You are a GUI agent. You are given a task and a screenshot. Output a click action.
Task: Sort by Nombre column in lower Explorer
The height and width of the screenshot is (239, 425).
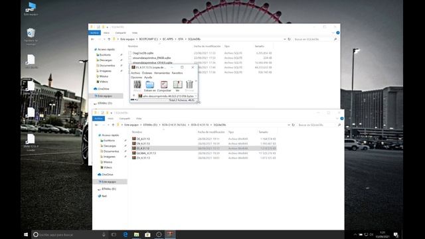[137, 132]
